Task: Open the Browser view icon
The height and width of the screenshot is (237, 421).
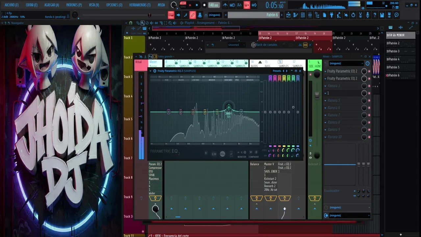Action: (317, 15)
